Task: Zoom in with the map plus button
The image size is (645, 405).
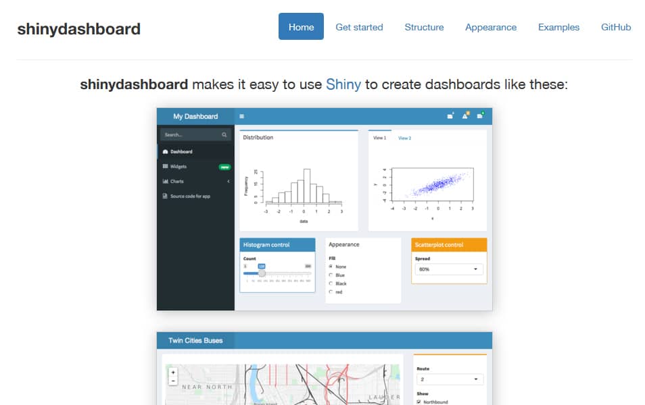Action: tap(173, 373)
